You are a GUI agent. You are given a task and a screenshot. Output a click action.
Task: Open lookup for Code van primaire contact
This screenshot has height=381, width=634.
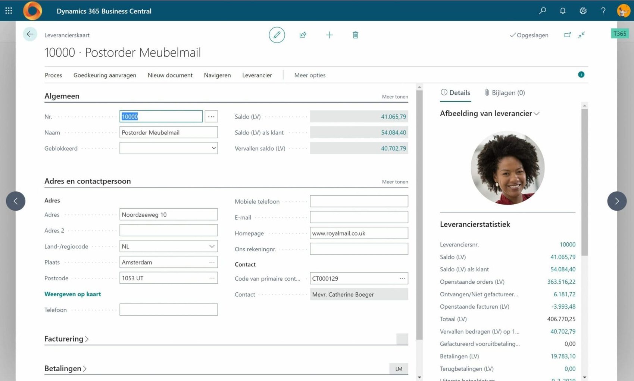(402, 278)
